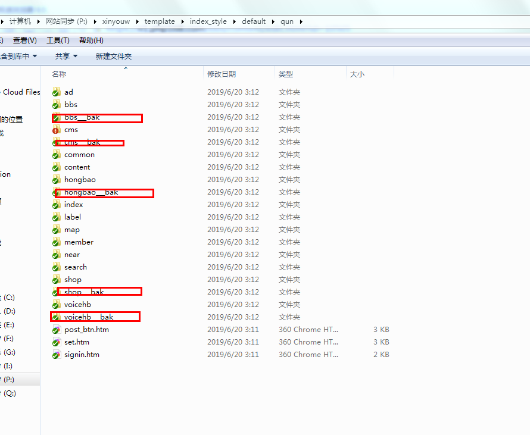Expand the arrow after template breadcrumb

pyautogui.click(x=182, y=21)
